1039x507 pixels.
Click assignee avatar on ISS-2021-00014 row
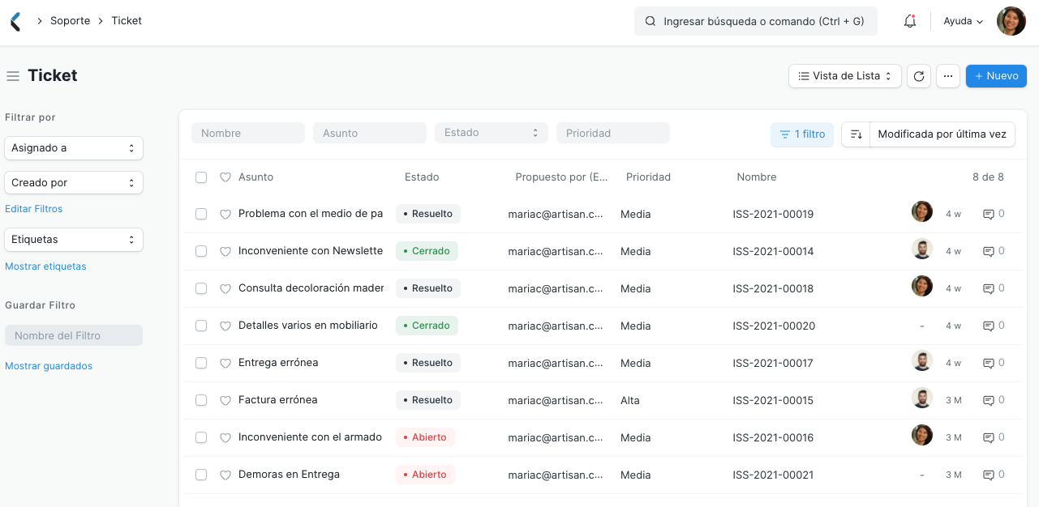(x=922, y=249)
